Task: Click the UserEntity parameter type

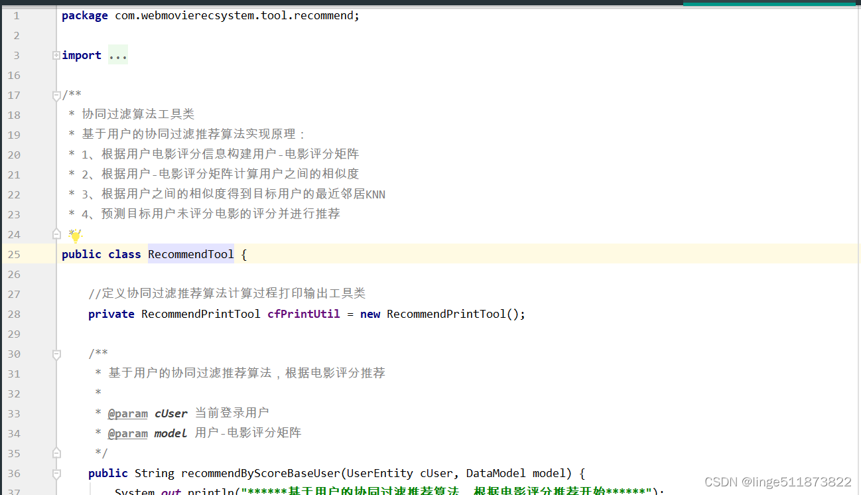Action: coord(380,473)
